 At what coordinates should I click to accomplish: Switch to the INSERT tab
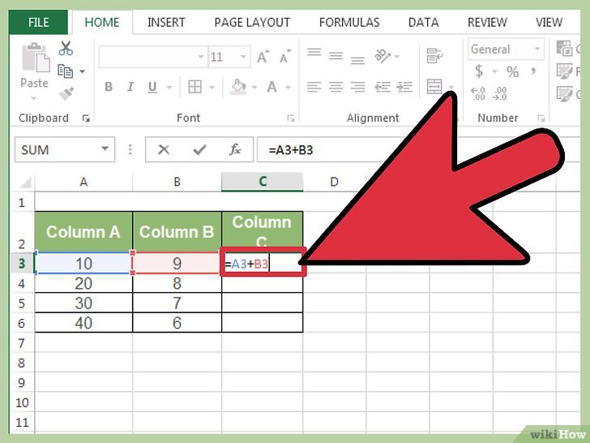click(x=166, y=23)
